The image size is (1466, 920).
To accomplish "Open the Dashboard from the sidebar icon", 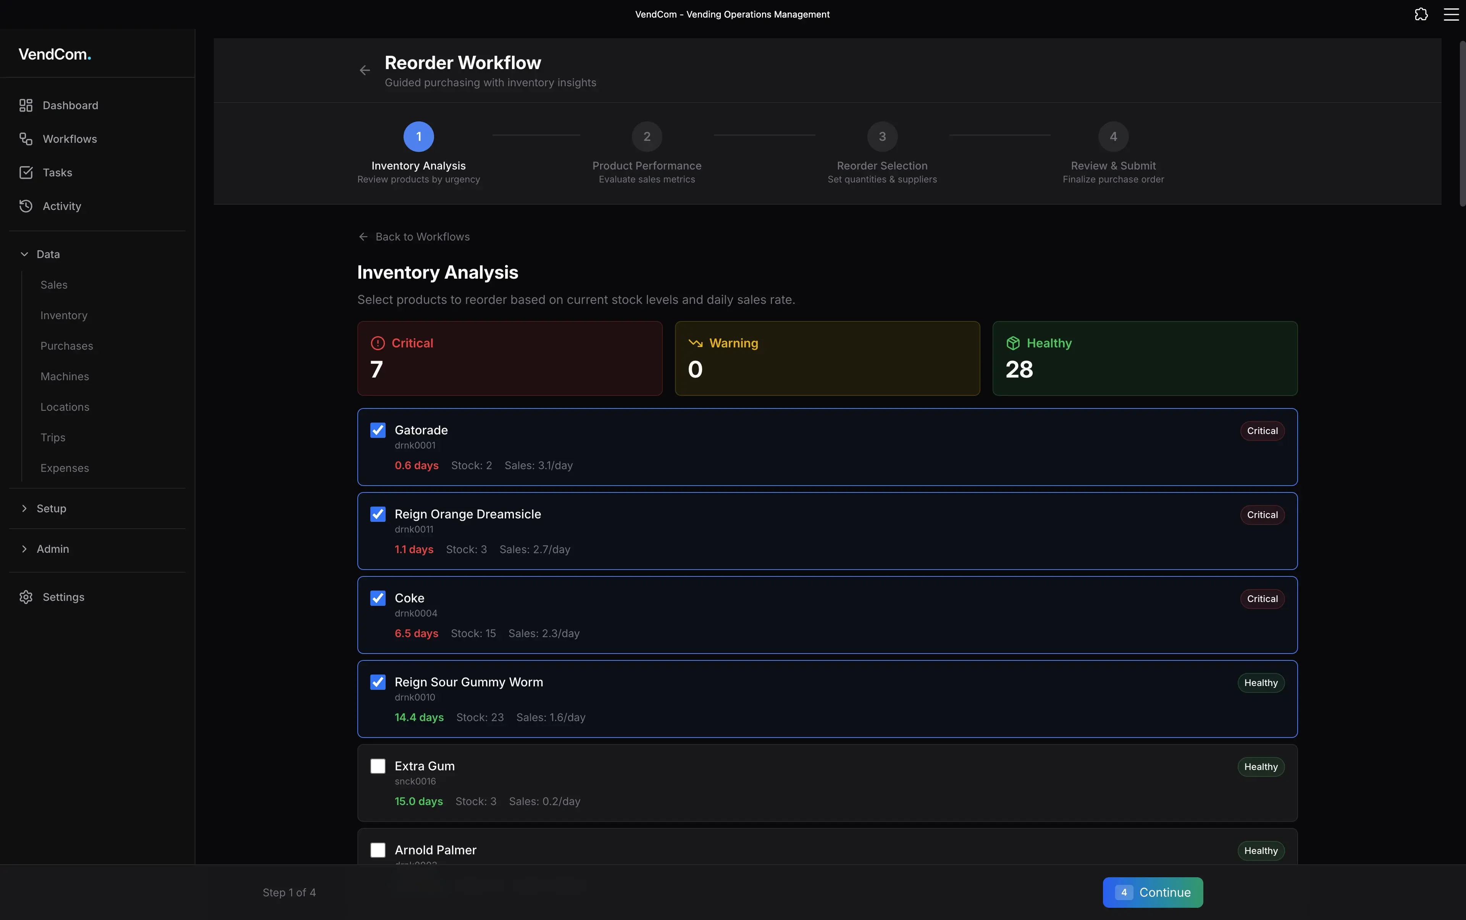I will [x=26, y=105].
